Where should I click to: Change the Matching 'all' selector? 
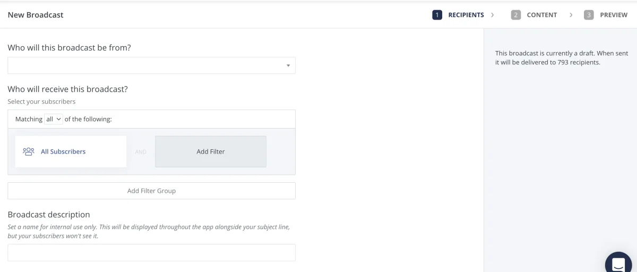click(x=54, y=120)
